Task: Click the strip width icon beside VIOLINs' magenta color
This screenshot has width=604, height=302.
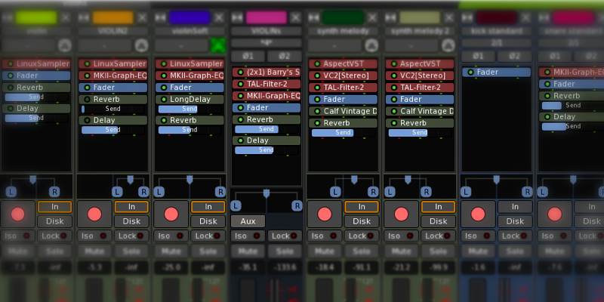Action: [237, 17]
